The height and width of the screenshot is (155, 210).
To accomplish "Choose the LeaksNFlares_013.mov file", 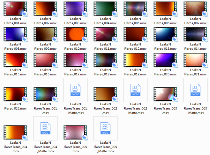I will (165, 34).
